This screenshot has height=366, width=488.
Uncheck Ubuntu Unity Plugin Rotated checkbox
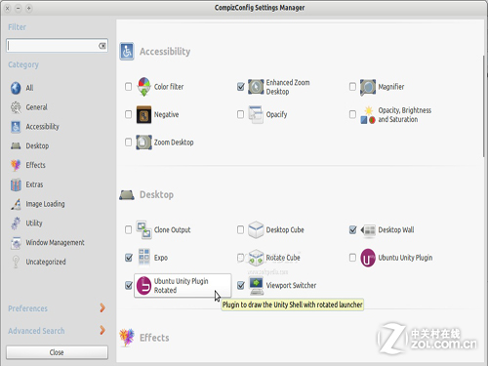(129, 286)
